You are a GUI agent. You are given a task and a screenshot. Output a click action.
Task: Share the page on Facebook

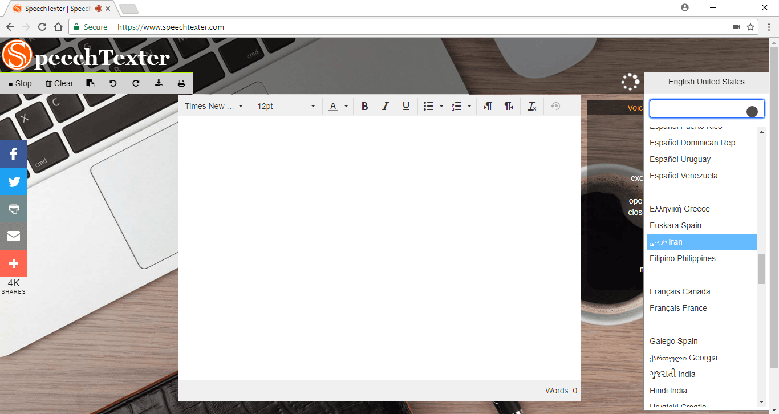[x=14, y=154]
